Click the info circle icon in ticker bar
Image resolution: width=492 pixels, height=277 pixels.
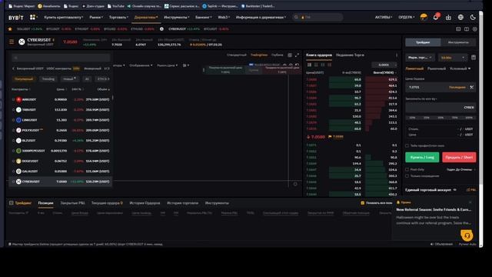click(x=161, y=29)
